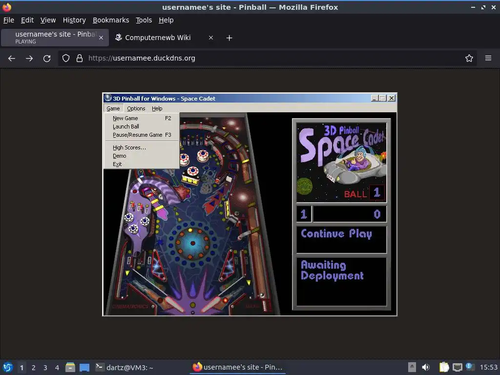Open Firefox Bookmarks menu
Viewport: 500px width, 375px height.
tap(111, 20)
